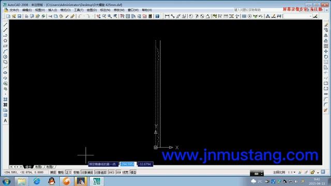
Task: Open the 编辑(E) Edit menu
Action: point(27,10)
